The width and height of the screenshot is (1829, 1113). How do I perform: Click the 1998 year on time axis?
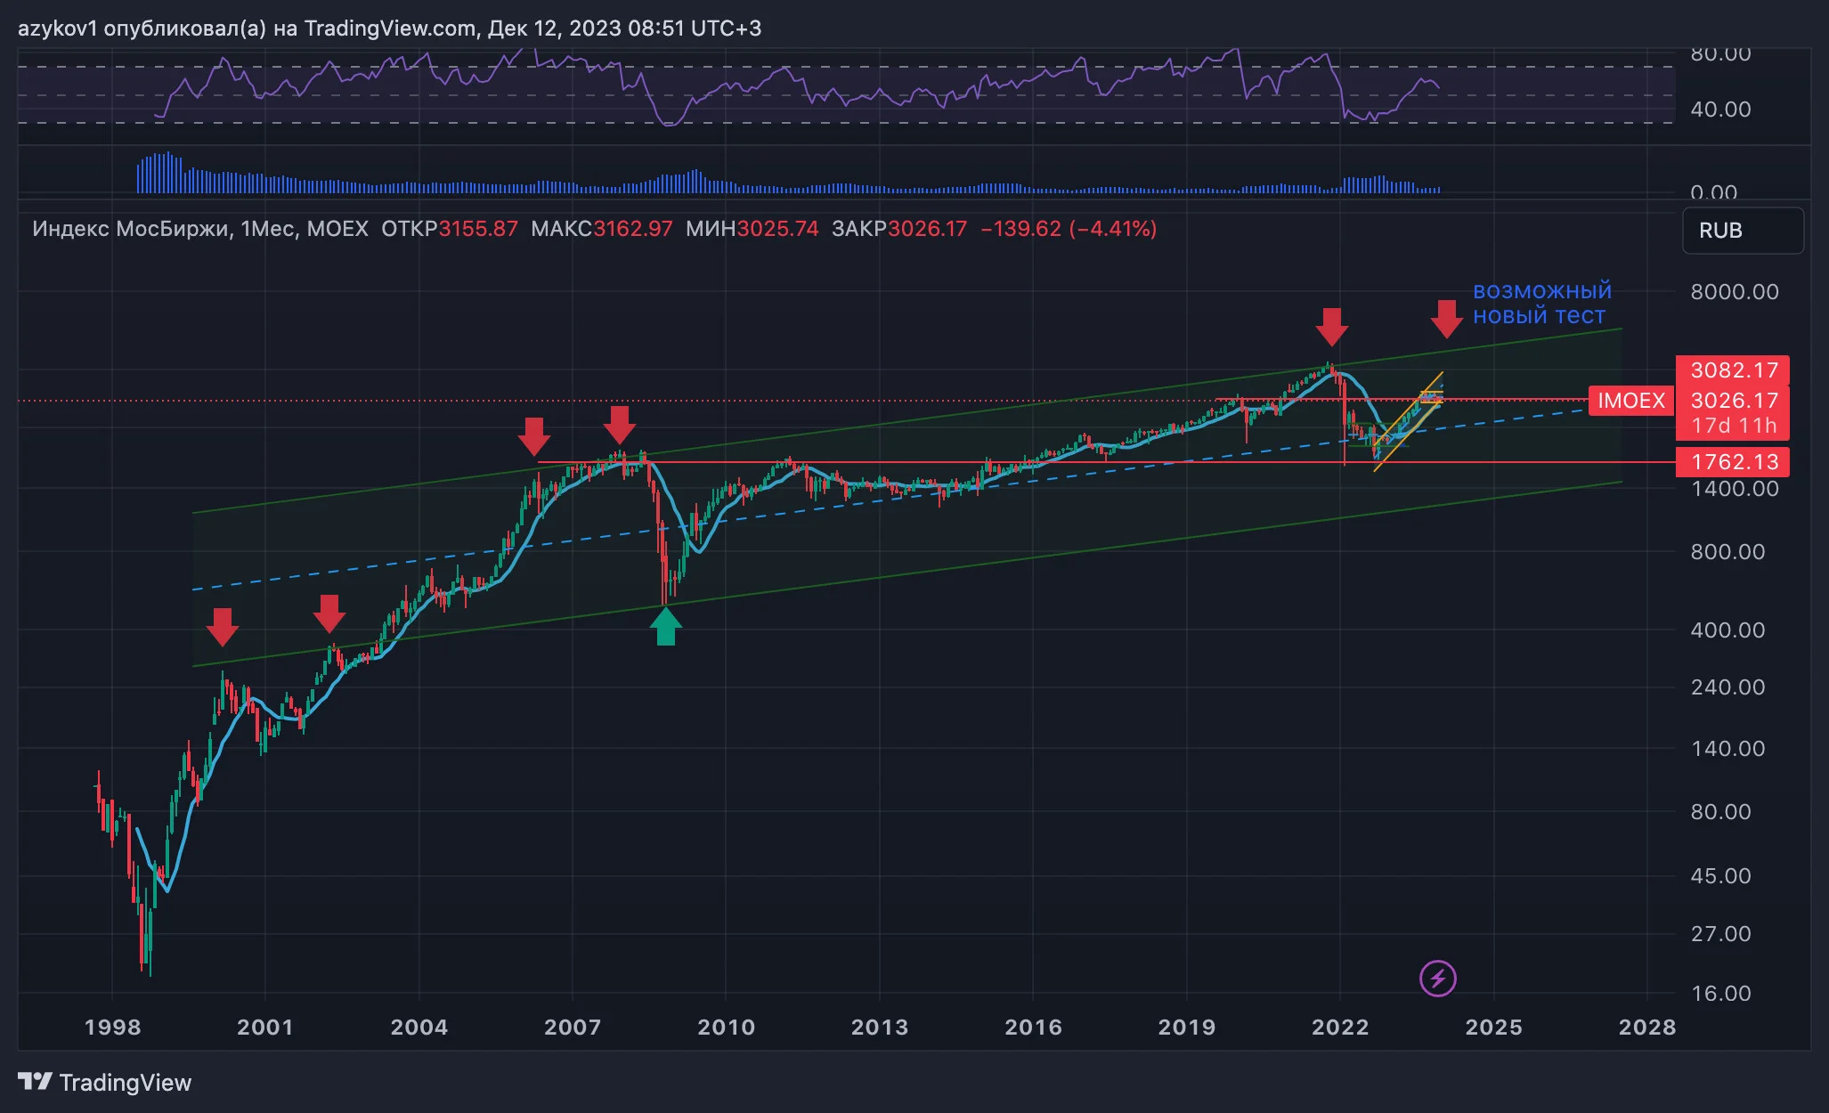tap(112, 1028)
